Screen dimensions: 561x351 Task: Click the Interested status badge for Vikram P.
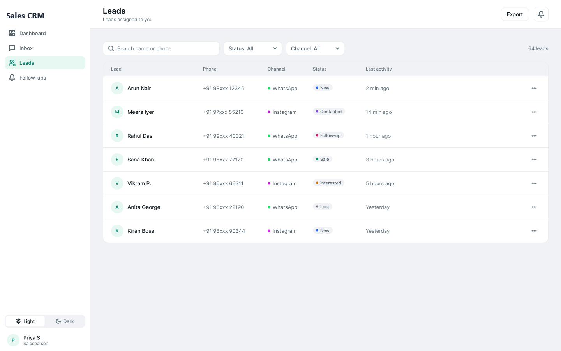pos(328,183)
